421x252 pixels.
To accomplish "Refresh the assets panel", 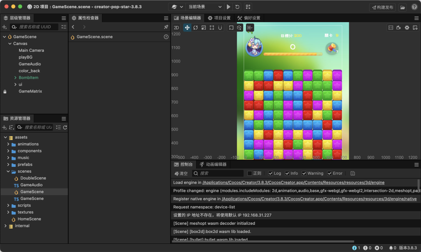I will point(65,127).
